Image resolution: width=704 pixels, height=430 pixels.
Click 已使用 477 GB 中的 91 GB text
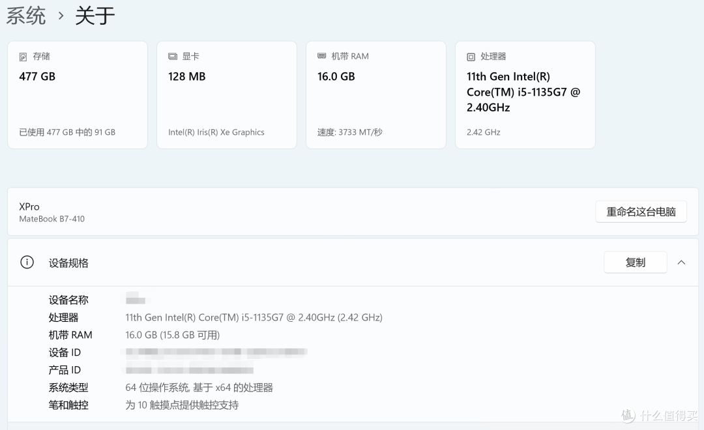click(x=67, y=132)
